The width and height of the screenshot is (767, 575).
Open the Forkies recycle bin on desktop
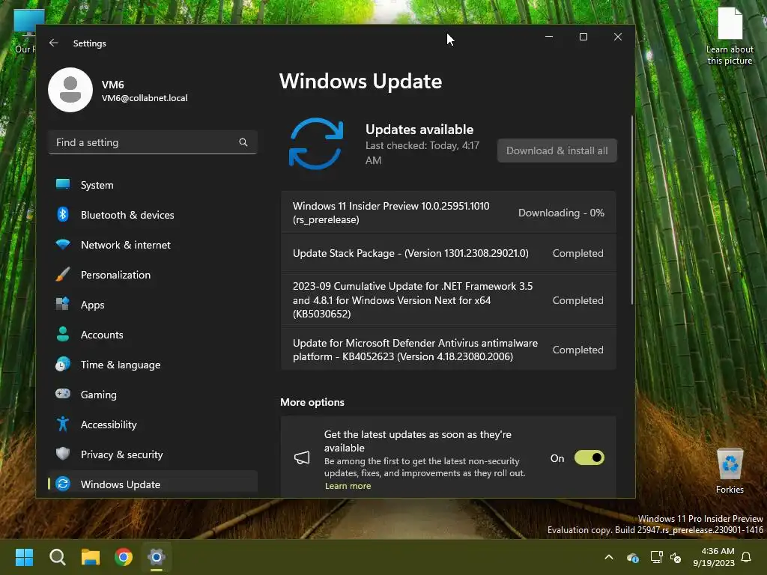[x=730, y=472]
